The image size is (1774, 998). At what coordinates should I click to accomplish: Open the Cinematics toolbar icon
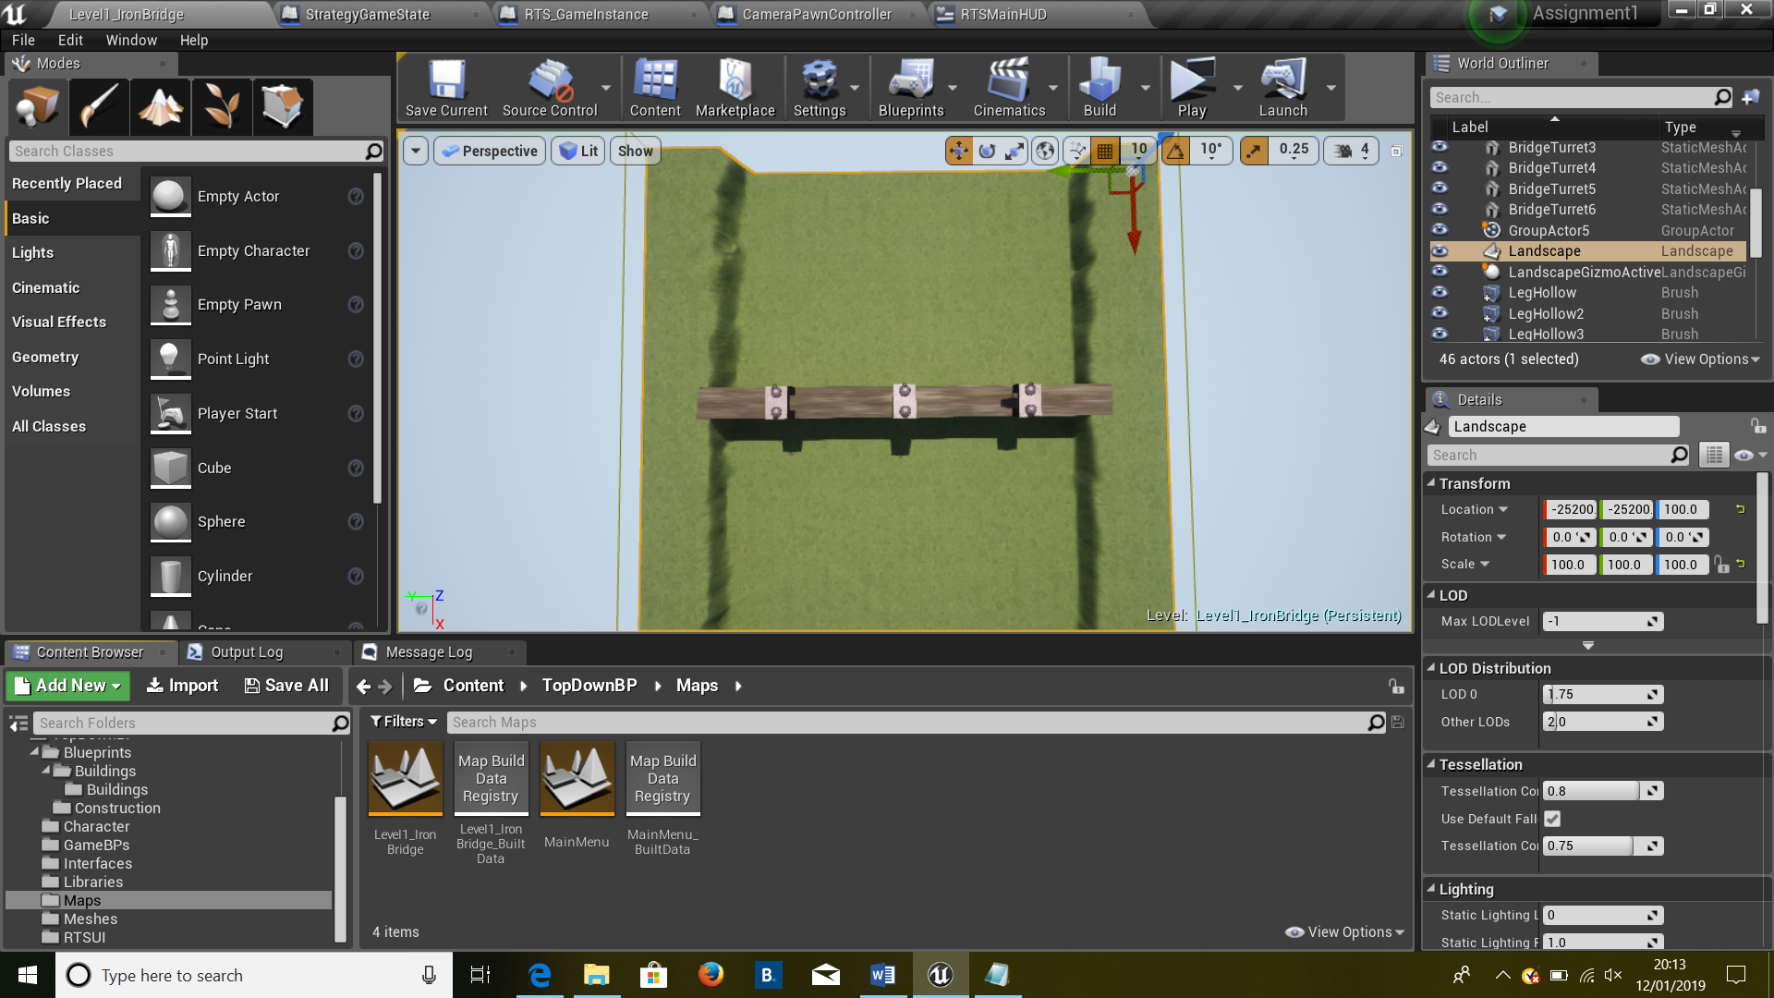point(1009,88)
